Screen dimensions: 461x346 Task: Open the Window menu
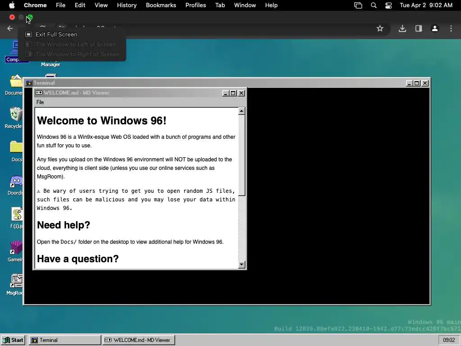tap(245, 5)
